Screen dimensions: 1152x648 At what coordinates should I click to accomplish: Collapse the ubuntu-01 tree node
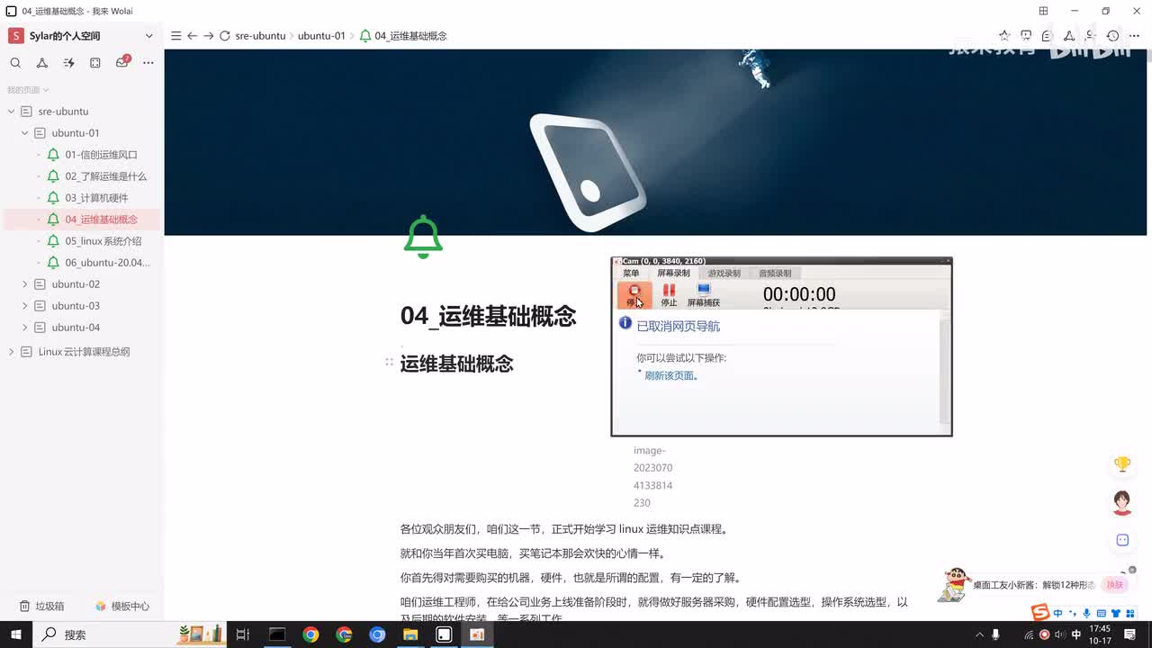[x=25, y=133]
